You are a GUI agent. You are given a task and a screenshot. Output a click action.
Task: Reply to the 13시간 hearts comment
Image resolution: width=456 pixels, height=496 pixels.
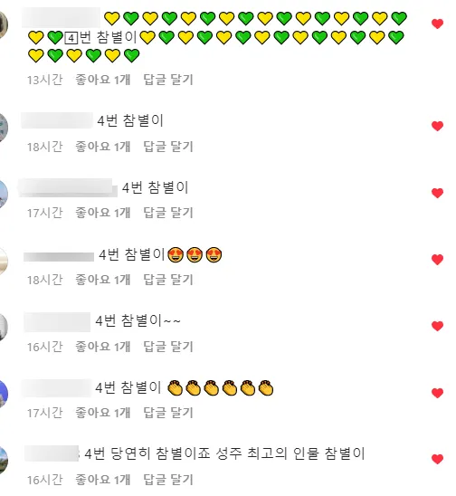(x=168, y=80)
